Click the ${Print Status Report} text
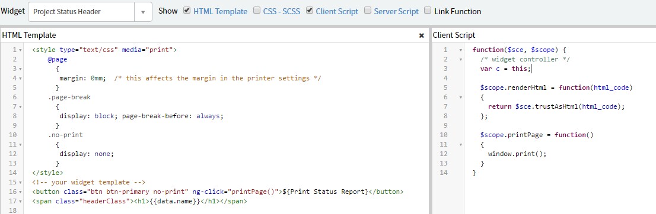The image size is (656, 214). (x=326, y=192)
